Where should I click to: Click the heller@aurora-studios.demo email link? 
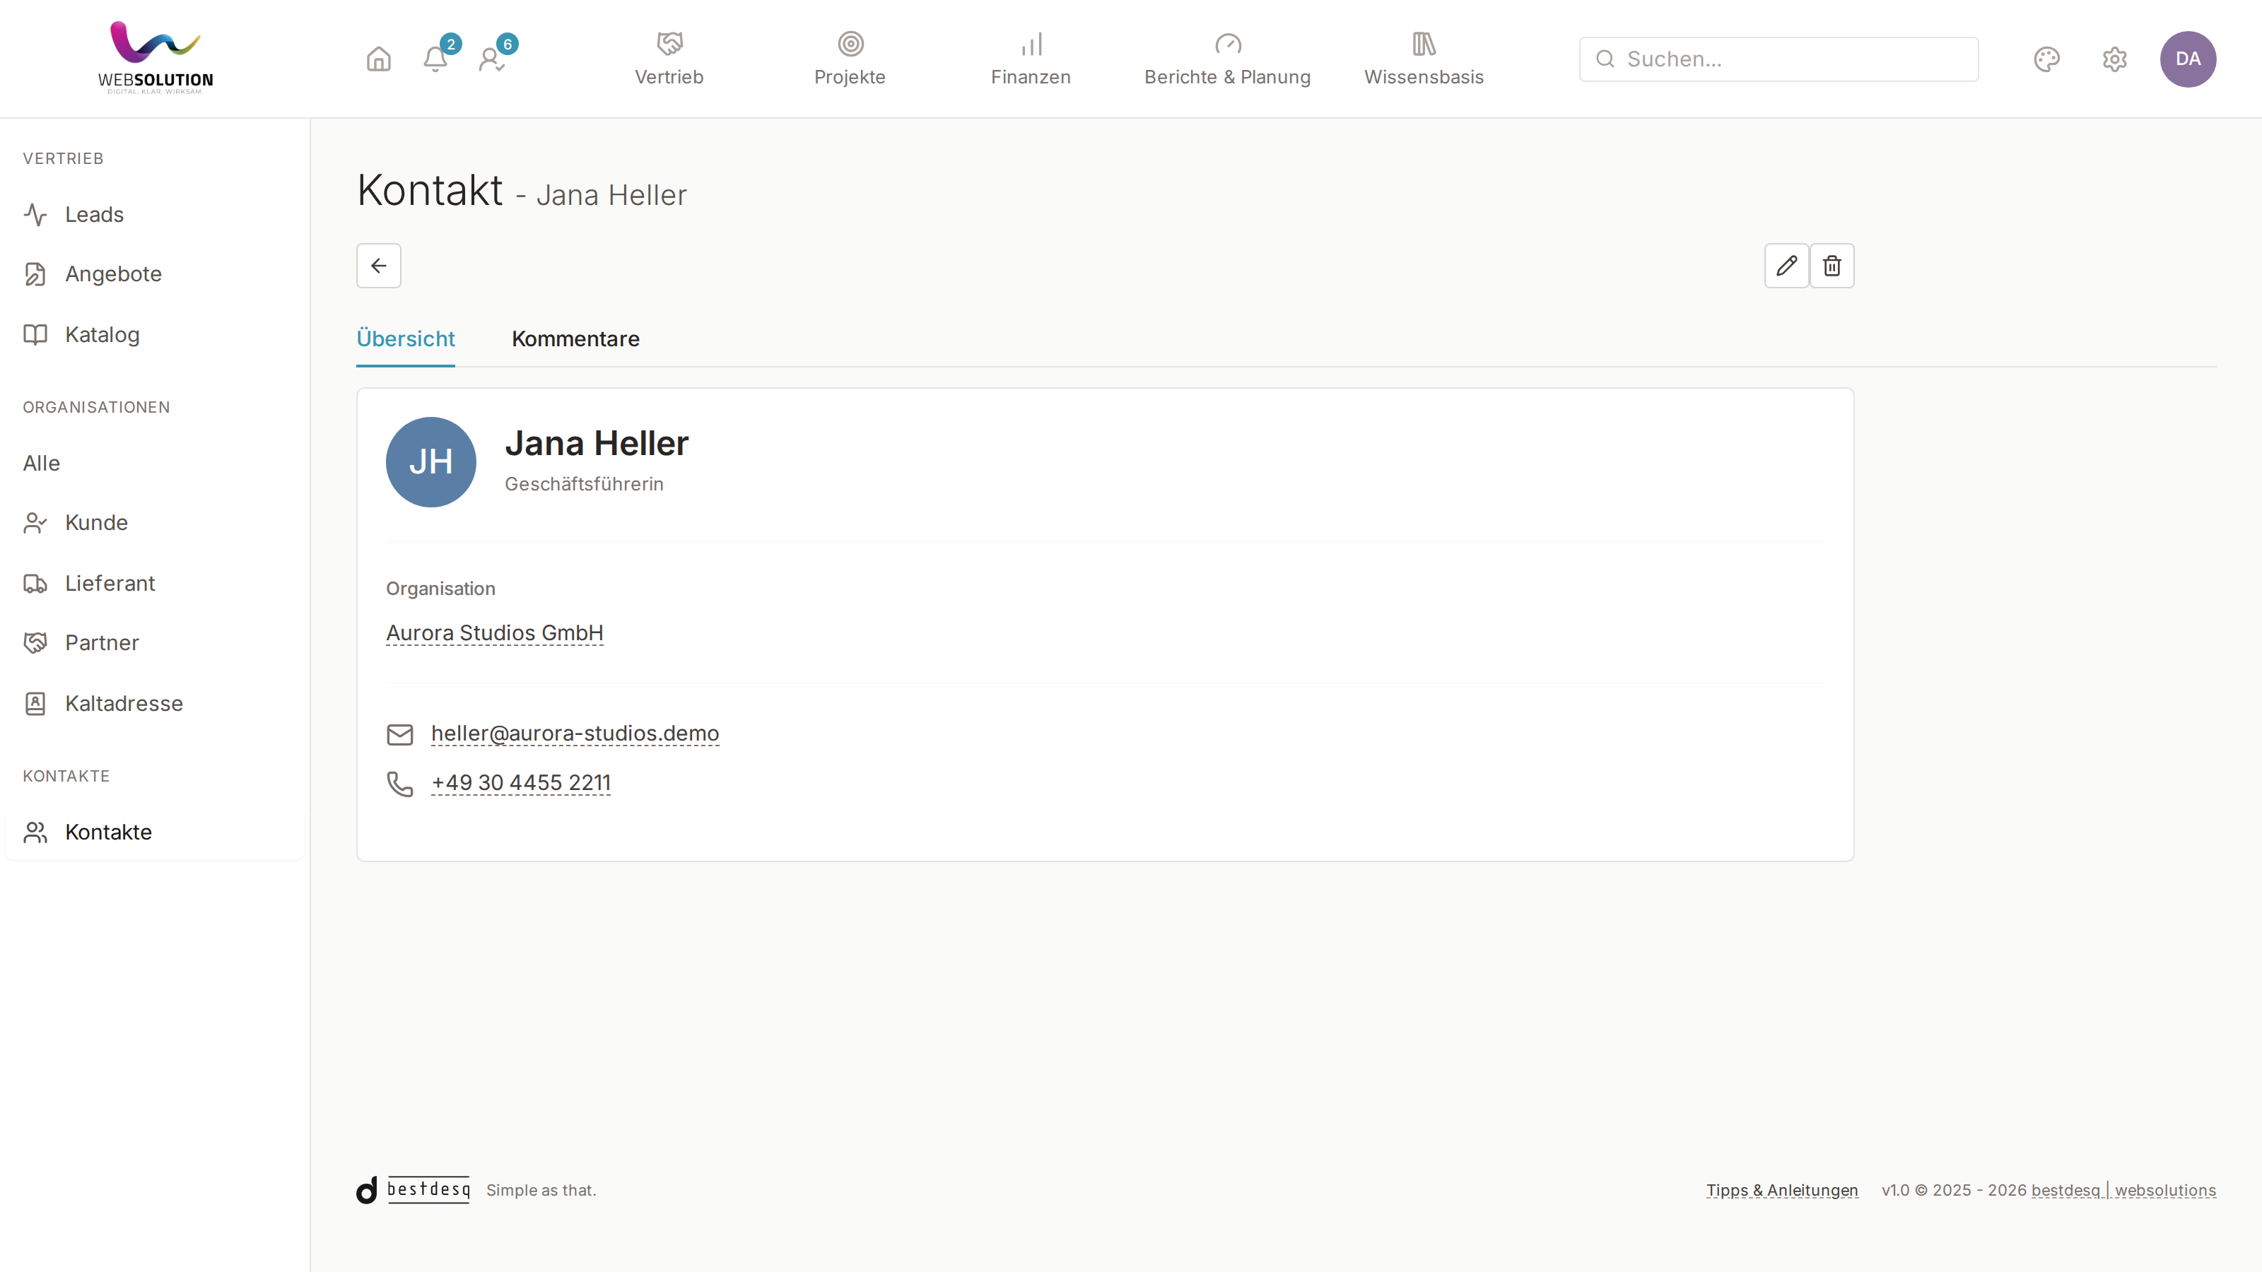pyautogui.click(x=575, y=734)
